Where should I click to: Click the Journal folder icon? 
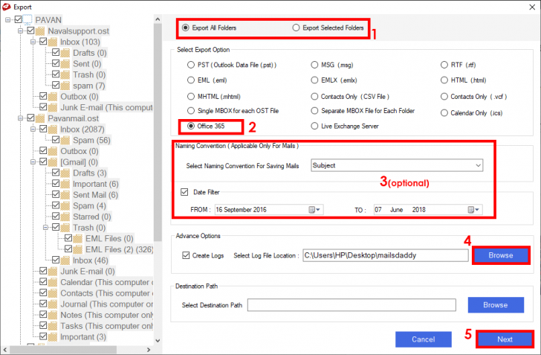tap(53, 304)
